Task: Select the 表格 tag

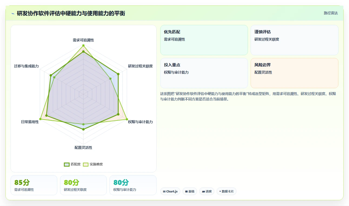Action: pos(190,191)
